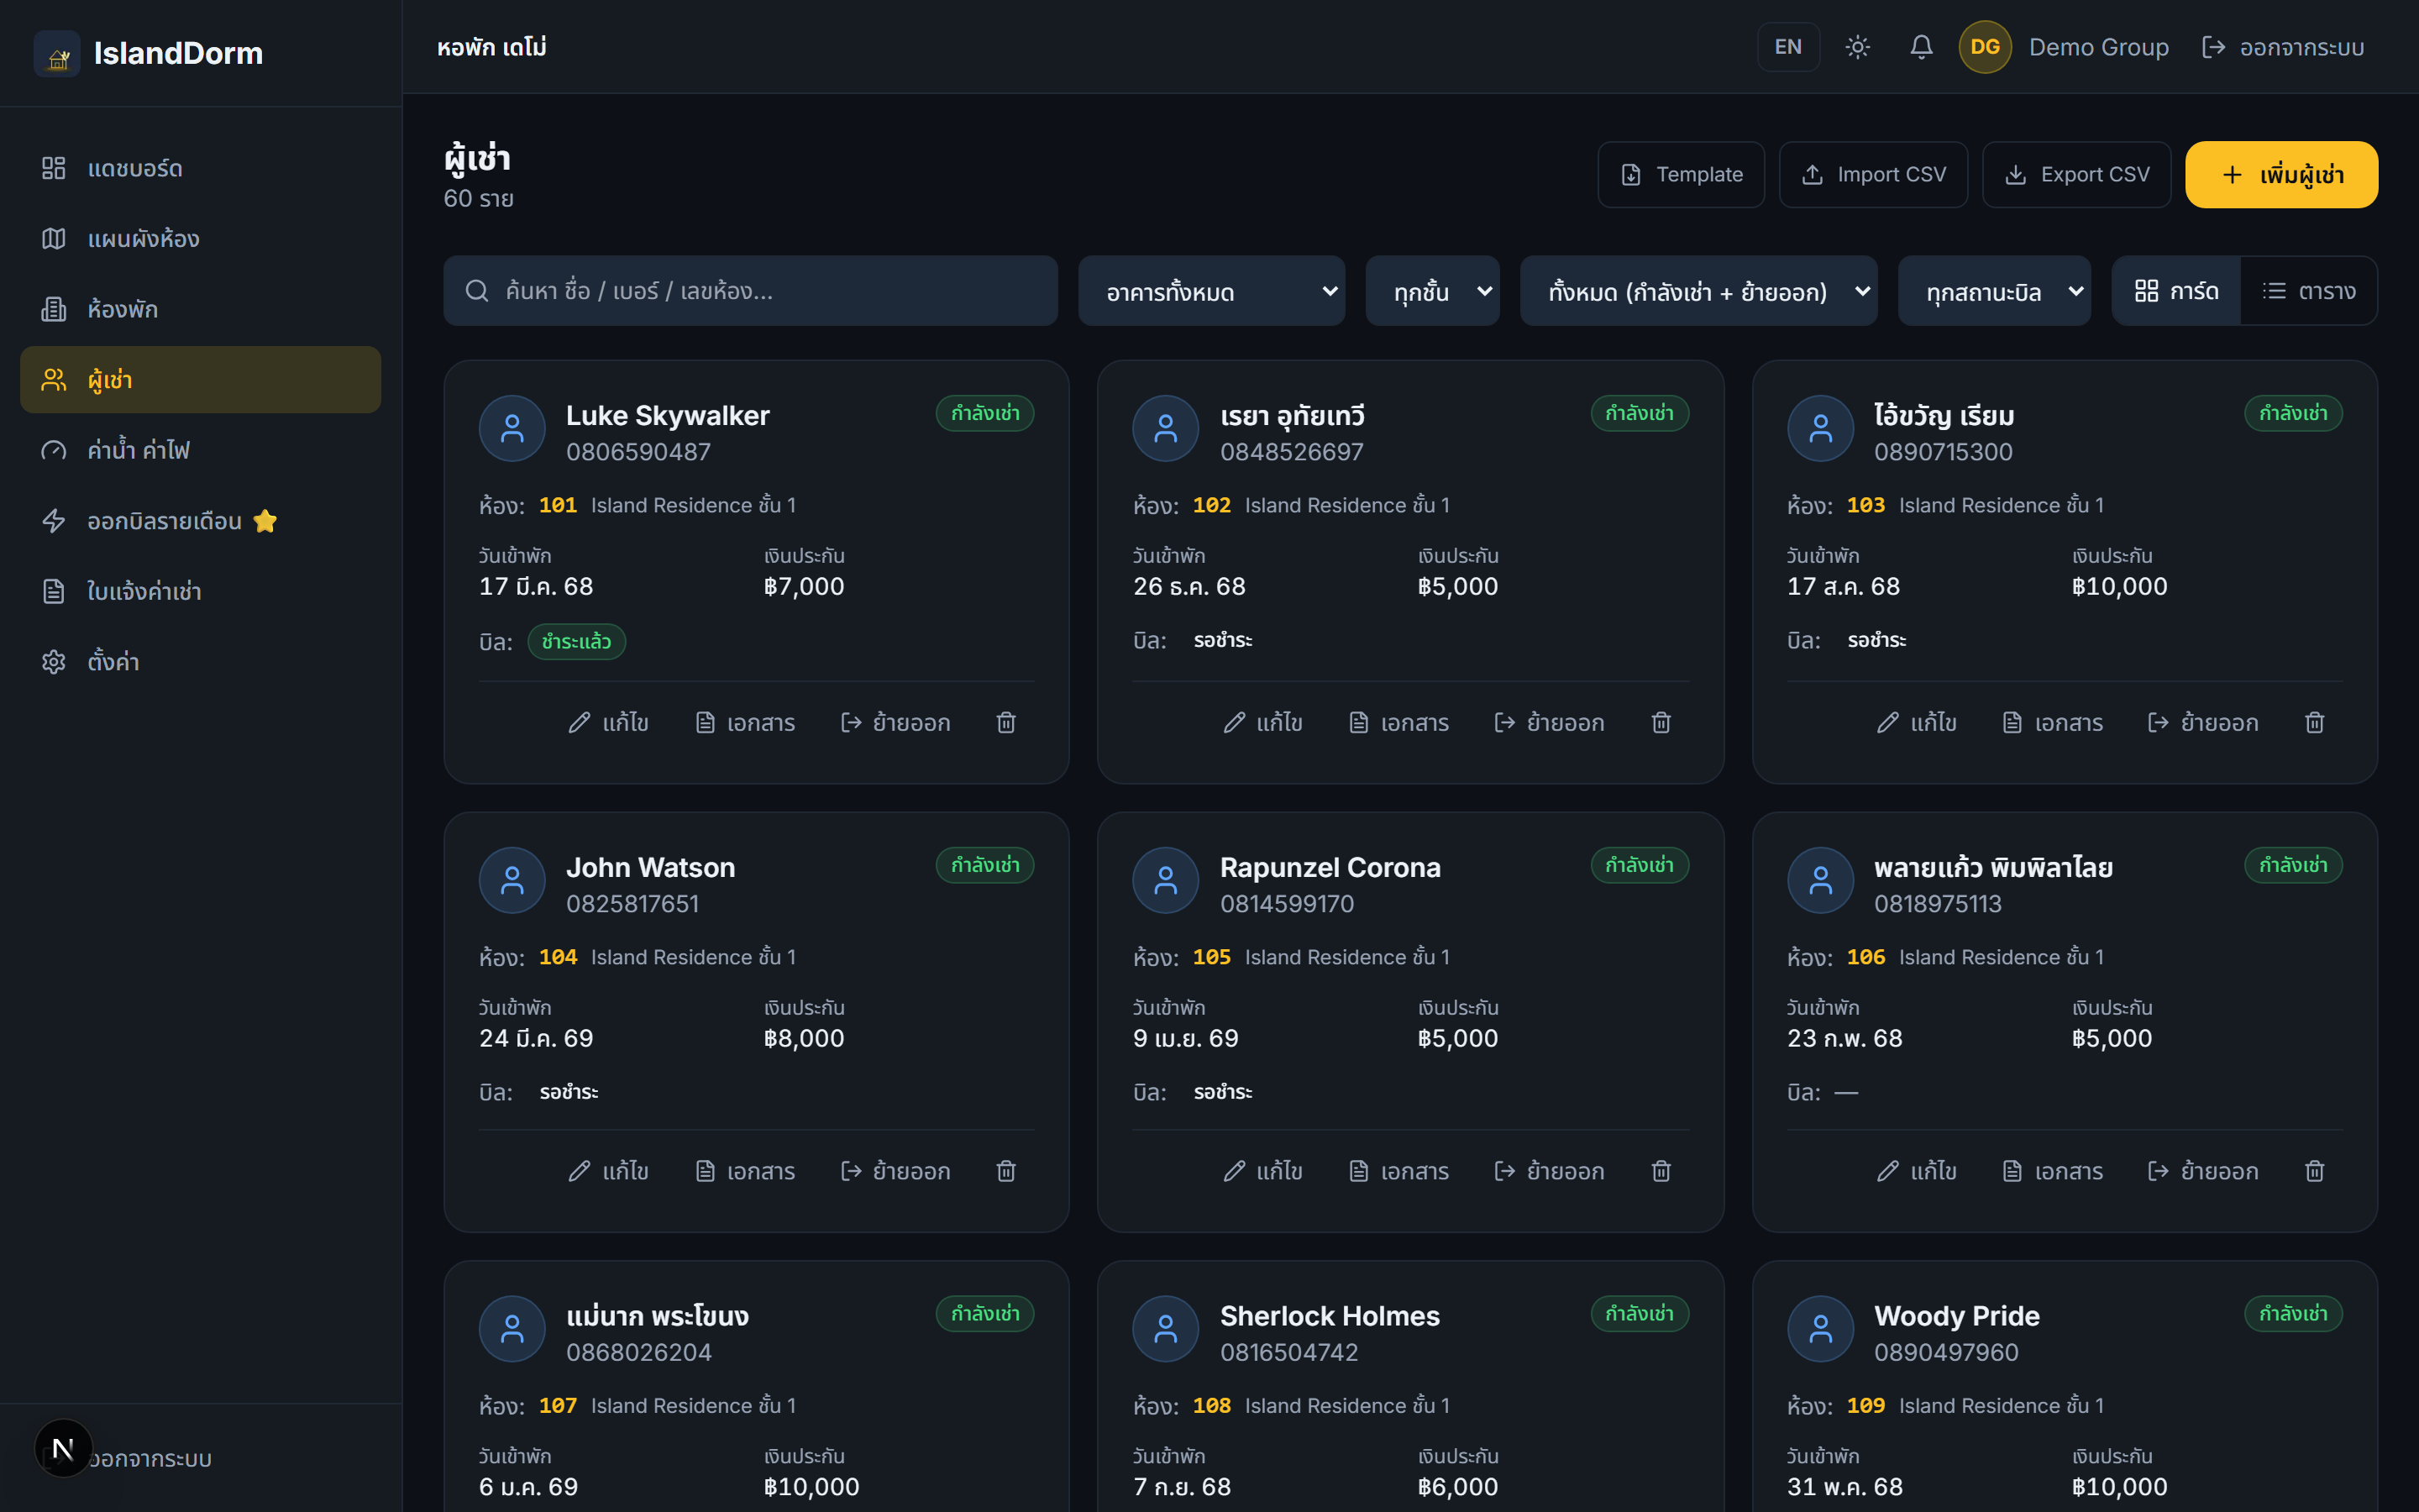Click Luke Skywalker's avatar icon
Image resolution: width=2419 pixels, height=1512 pixels.
tap(512, 429)
